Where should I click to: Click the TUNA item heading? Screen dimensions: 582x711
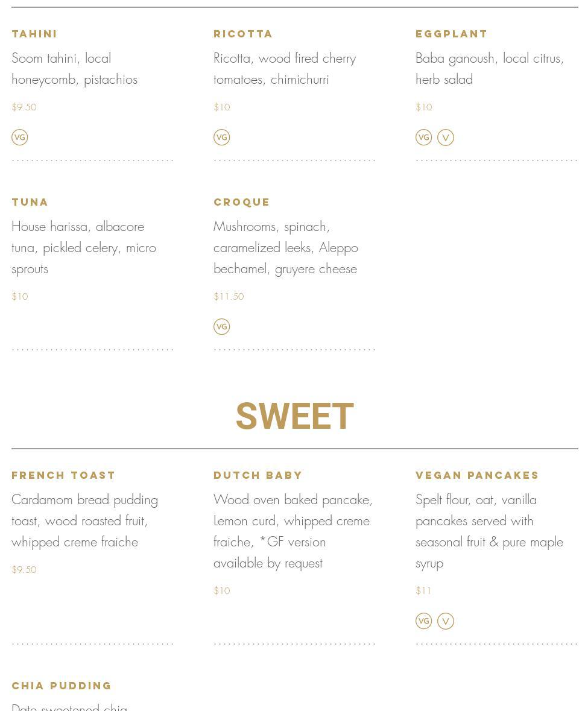click(x=30, y=202)
